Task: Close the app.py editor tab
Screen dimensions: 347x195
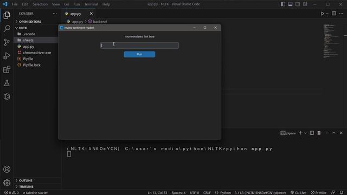Action: tap(91, 14)
